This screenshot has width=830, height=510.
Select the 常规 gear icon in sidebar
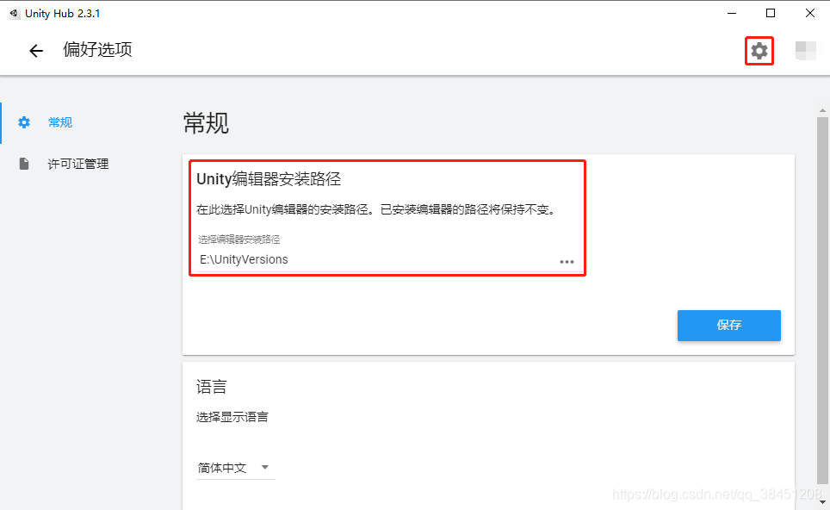coord(24,122)
